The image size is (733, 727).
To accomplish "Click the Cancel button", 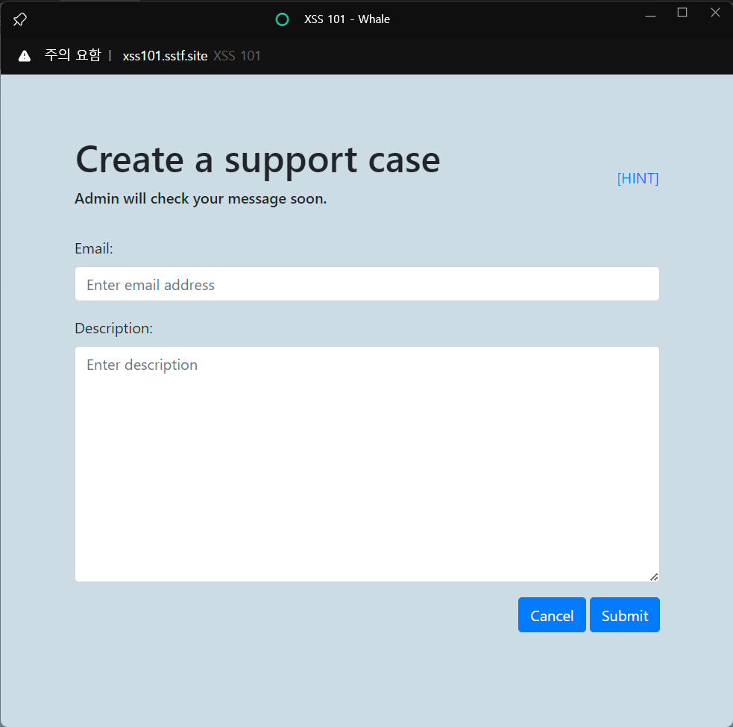I will (x=552, y=615).
